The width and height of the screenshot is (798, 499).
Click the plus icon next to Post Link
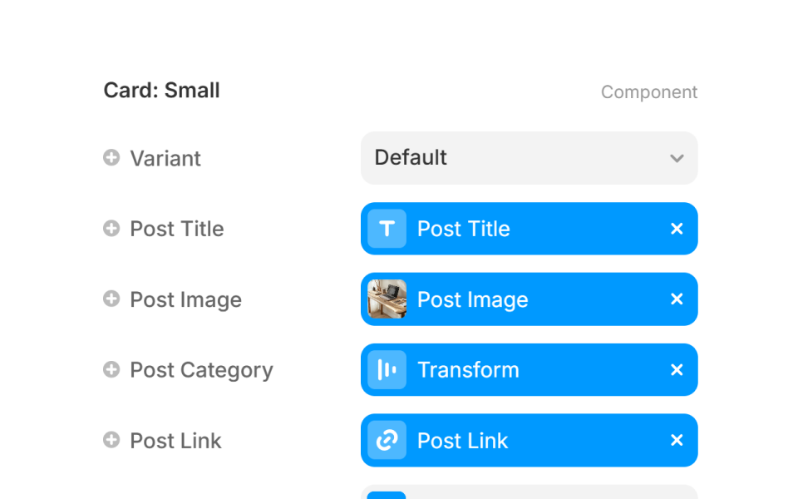pyautogui.click(x=111, y=441)
